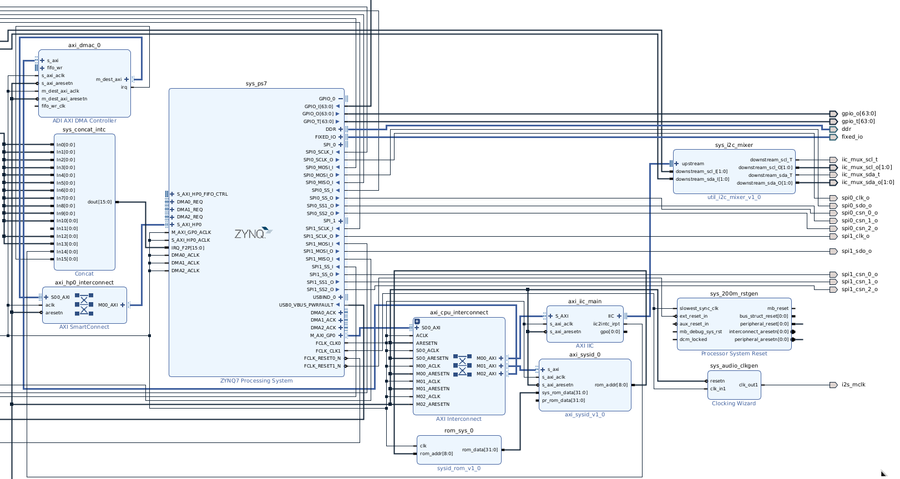Screen dimensions: 900x479
Task: Expand the upstream interface on sys_i2c_mixer
Action: [x=676, y=164]
